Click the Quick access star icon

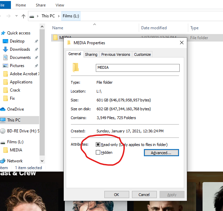click(x=3, y=33)
